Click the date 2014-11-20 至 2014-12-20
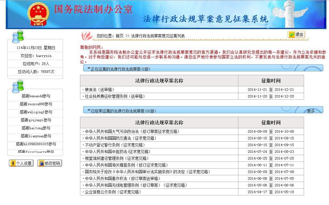 (x=271, y=96)
